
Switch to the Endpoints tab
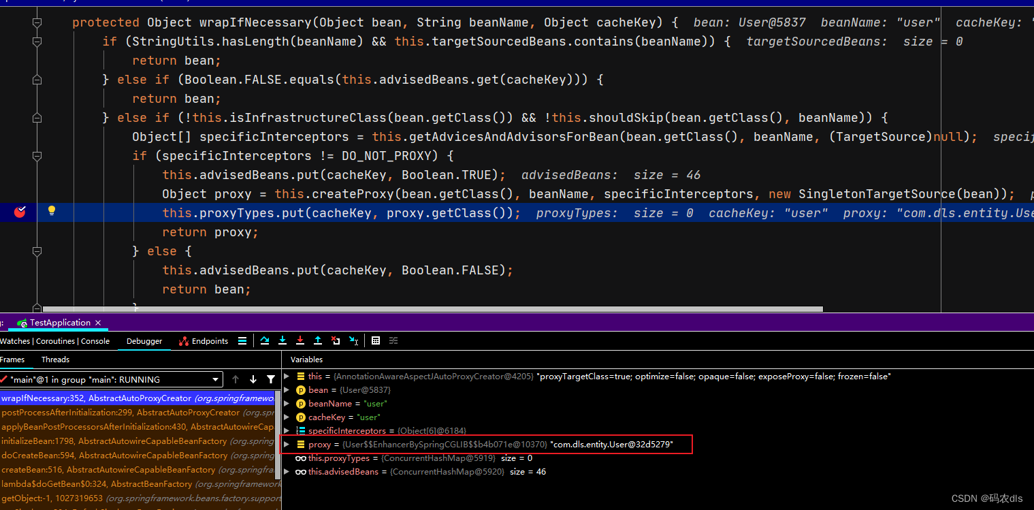click(x=204, y=341)
